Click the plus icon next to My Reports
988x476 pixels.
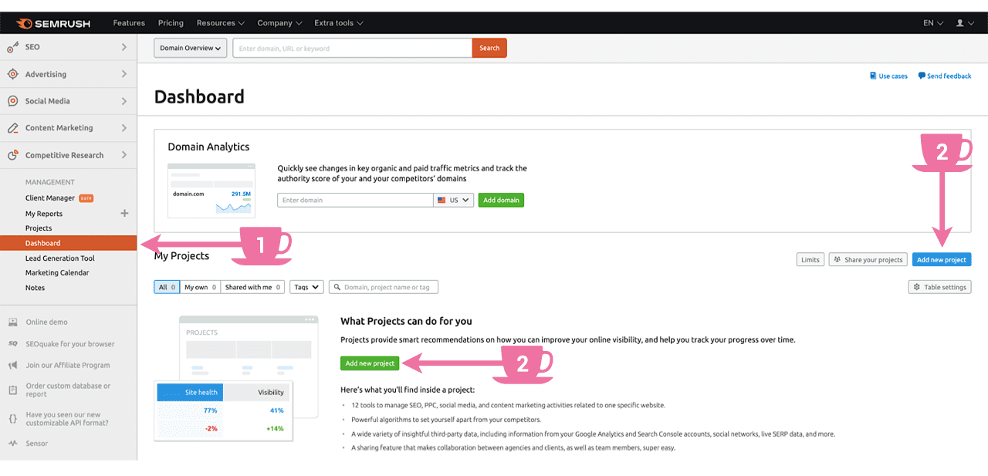coord(124,213)
